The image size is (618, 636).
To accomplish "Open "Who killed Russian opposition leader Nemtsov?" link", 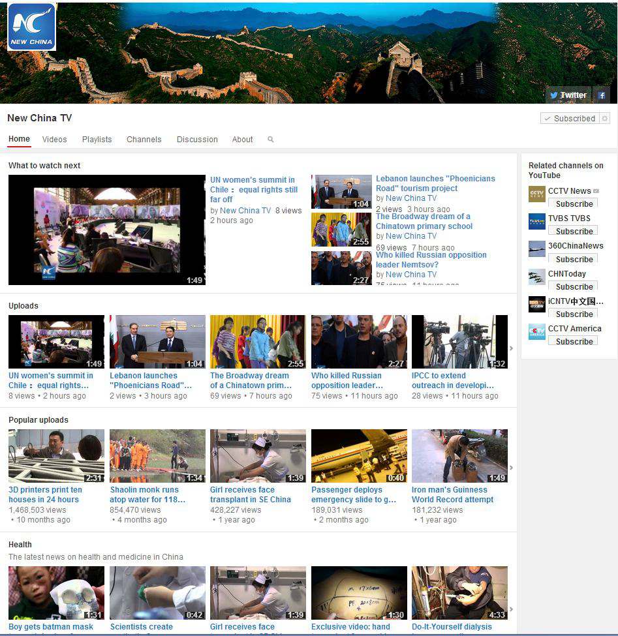I will click(x=431, y=260).
